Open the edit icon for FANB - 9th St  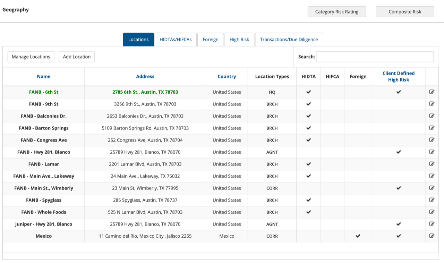[432, 104]
